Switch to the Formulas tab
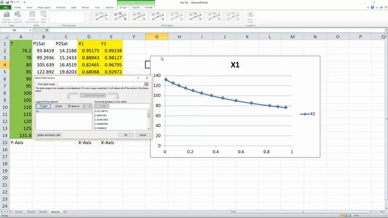This screenshot has width=388, height=218. pyautogui.click(x=61, y=7)
